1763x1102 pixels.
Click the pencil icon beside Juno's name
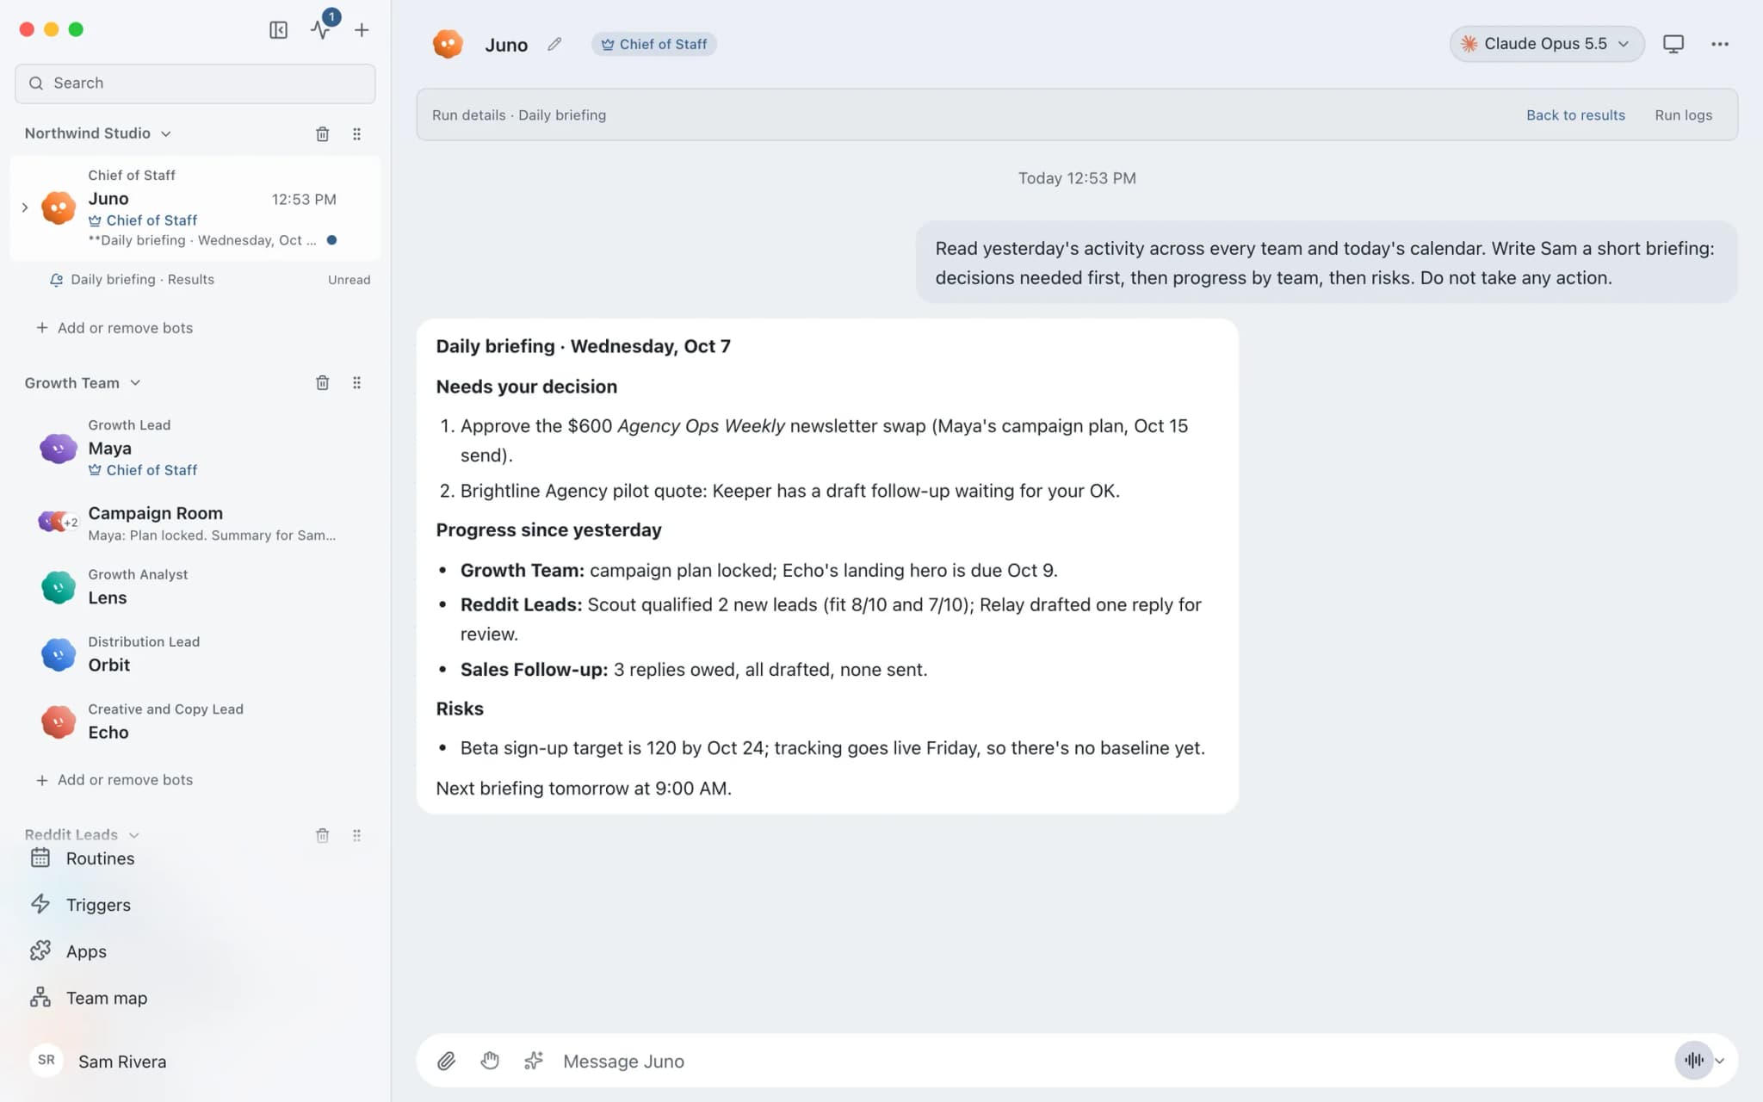point(554,44)
